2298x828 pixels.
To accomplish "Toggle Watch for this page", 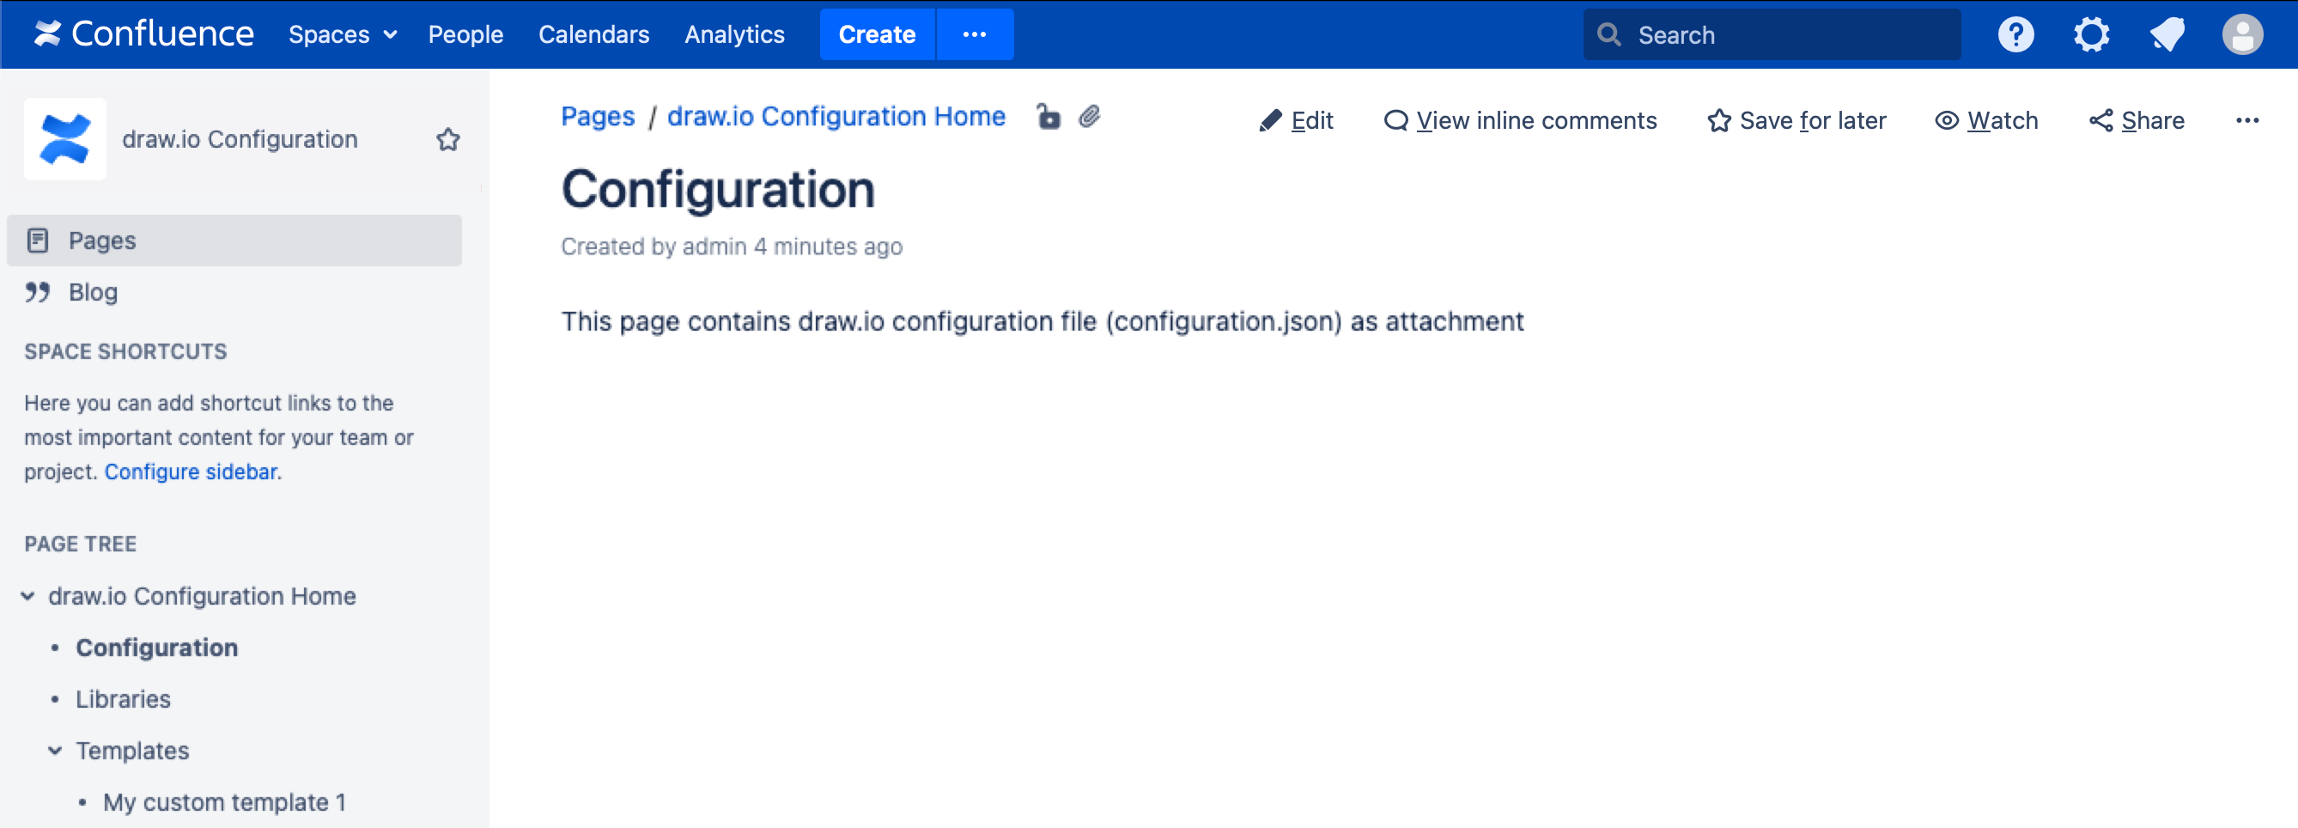I will click(x=1986, y=120).
